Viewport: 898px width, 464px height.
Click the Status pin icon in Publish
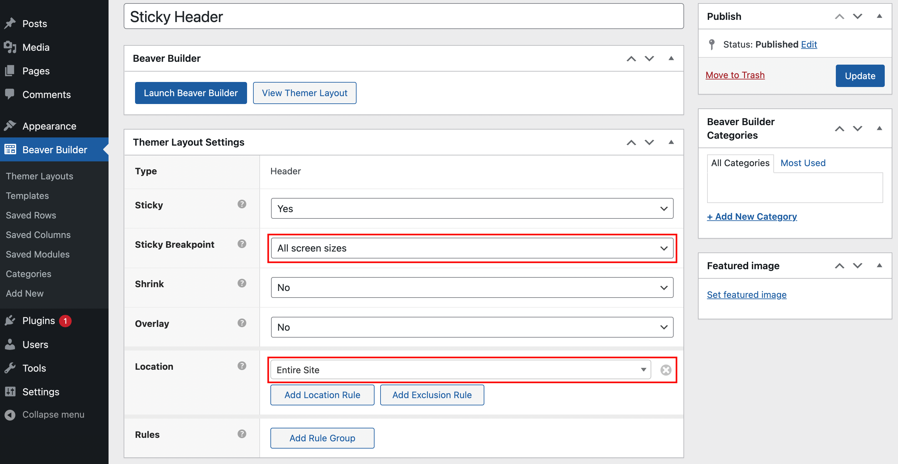pos(712,44)
